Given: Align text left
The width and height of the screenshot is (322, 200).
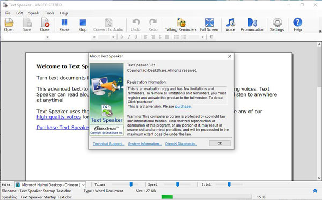Looking at the screenshot, I should click(x=145, y=37).
